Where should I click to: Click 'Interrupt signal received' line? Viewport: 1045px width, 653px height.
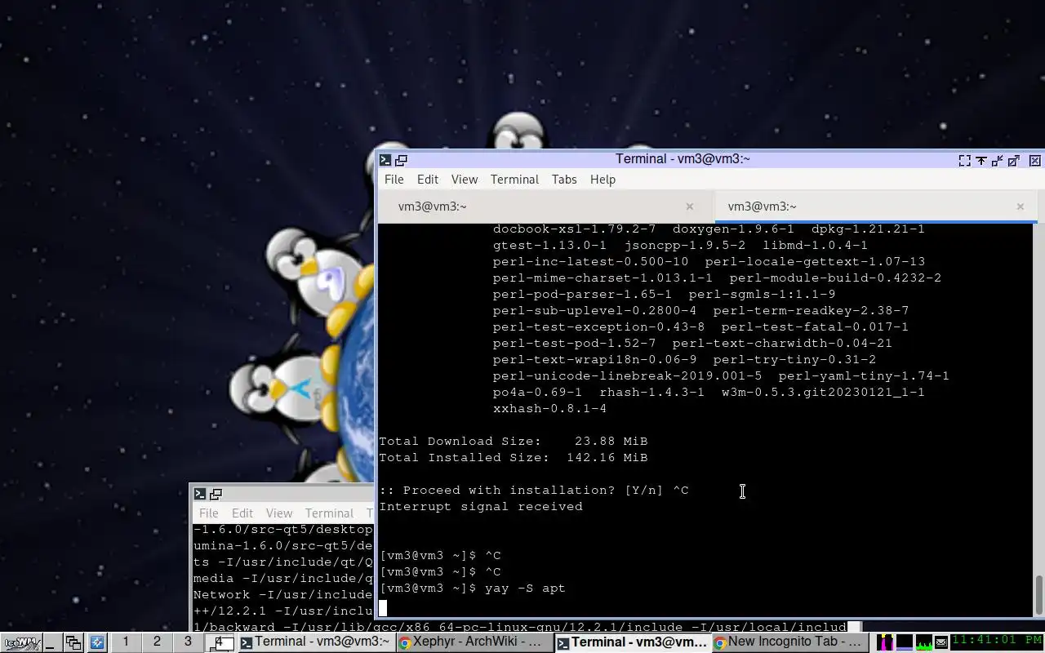(x=481, y=506)
